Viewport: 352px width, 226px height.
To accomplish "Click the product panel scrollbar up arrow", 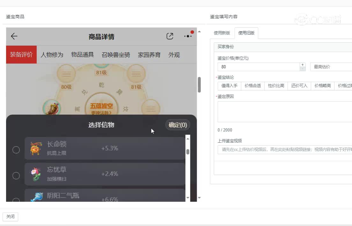I will pyautogui.click(x=199, y=32).
